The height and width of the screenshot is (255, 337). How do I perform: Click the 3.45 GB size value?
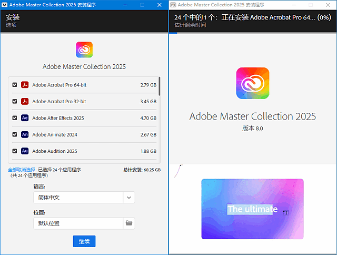[x=148, y=102]
